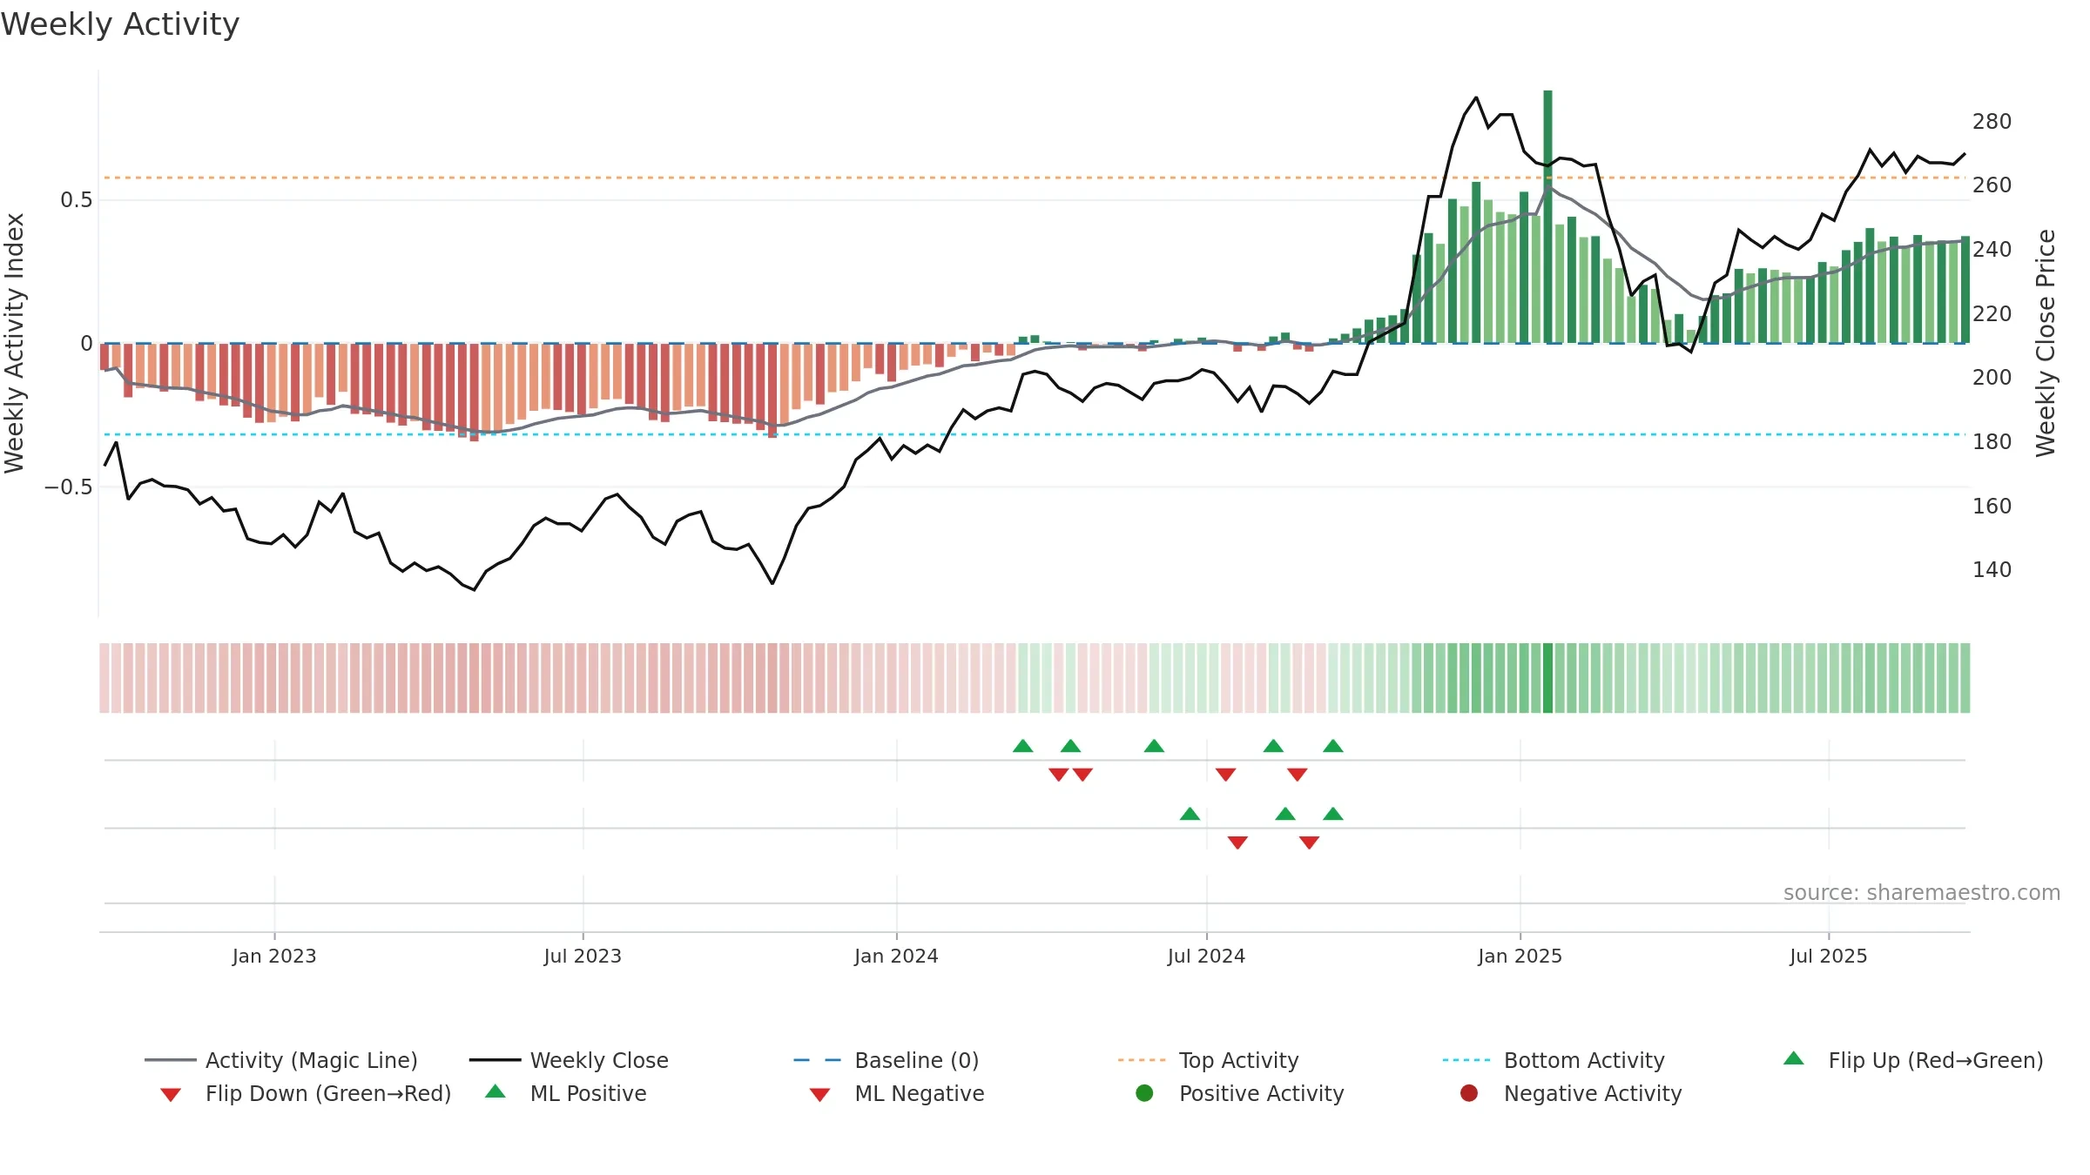This screenshot has width=2090, height=1175.
Task: Click the Weekly Close Price axis title
Action: click(2046, 343)
